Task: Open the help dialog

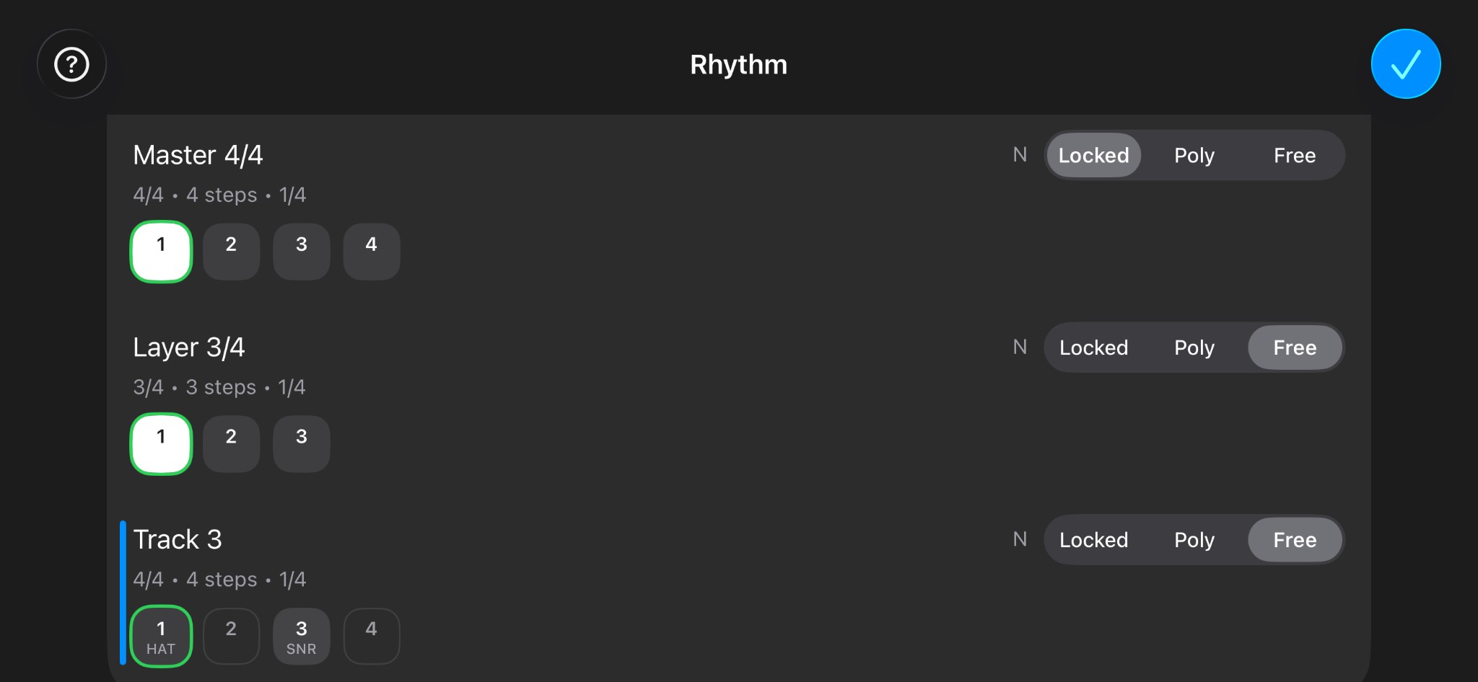Action: tap(71, 63)
